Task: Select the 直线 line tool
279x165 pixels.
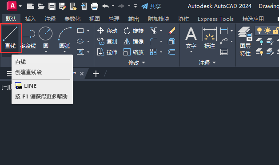Action: (x=10, y=38)
